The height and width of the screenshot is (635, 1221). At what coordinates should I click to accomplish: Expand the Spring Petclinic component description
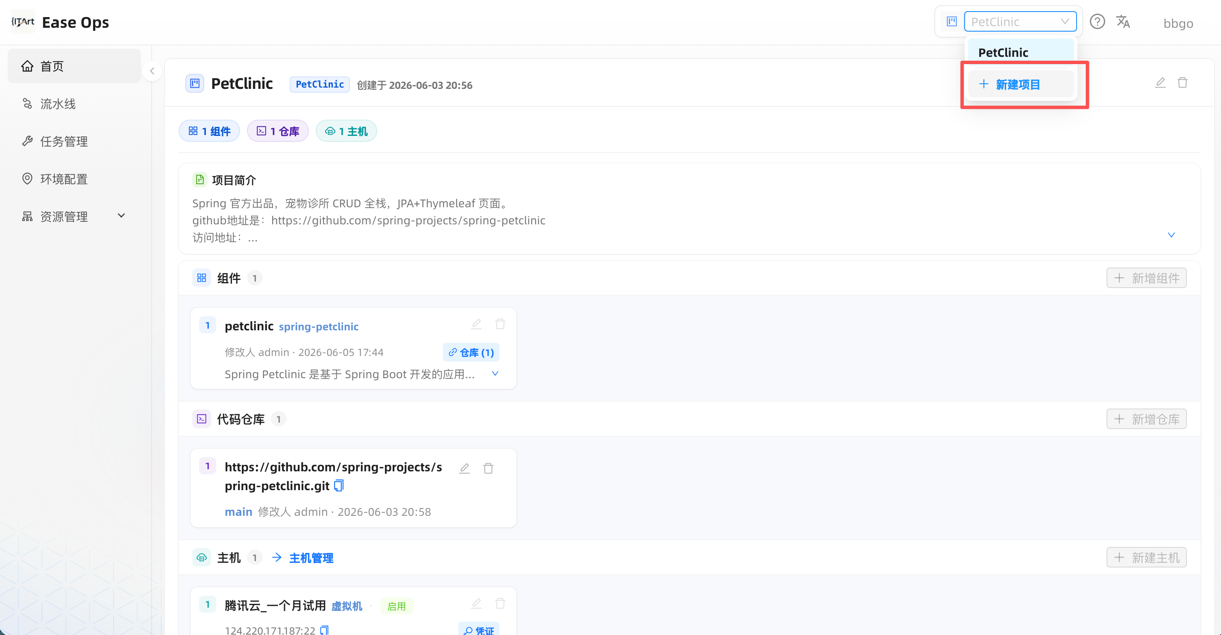[x=495, y=374]
